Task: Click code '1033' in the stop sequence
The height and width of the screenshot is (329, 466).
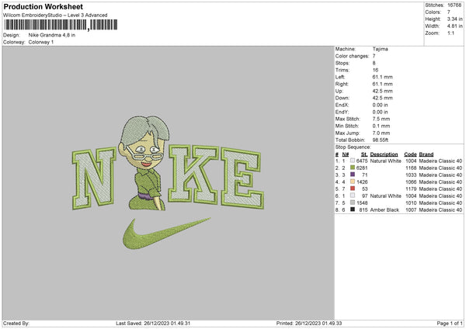Action: click(x=411, y=175)
